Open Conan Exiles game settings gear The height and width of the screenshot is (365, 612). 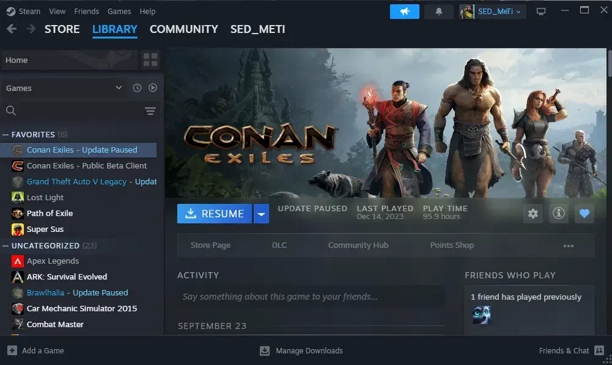tap(533, 214)
